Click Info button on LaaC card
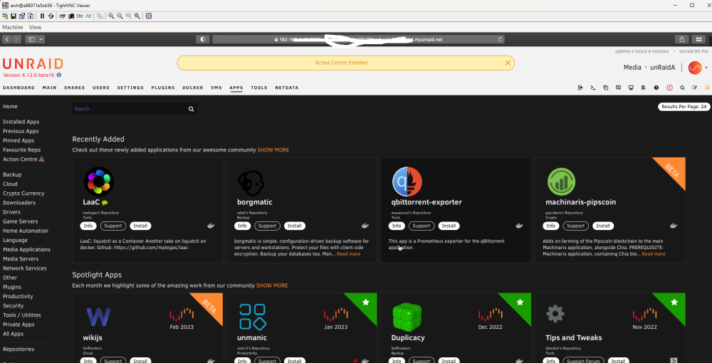712x363 pixels. [88, 226]
